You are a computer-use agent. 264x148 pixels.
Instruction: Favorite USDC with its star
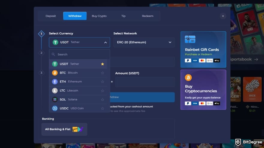coord(102,109)
